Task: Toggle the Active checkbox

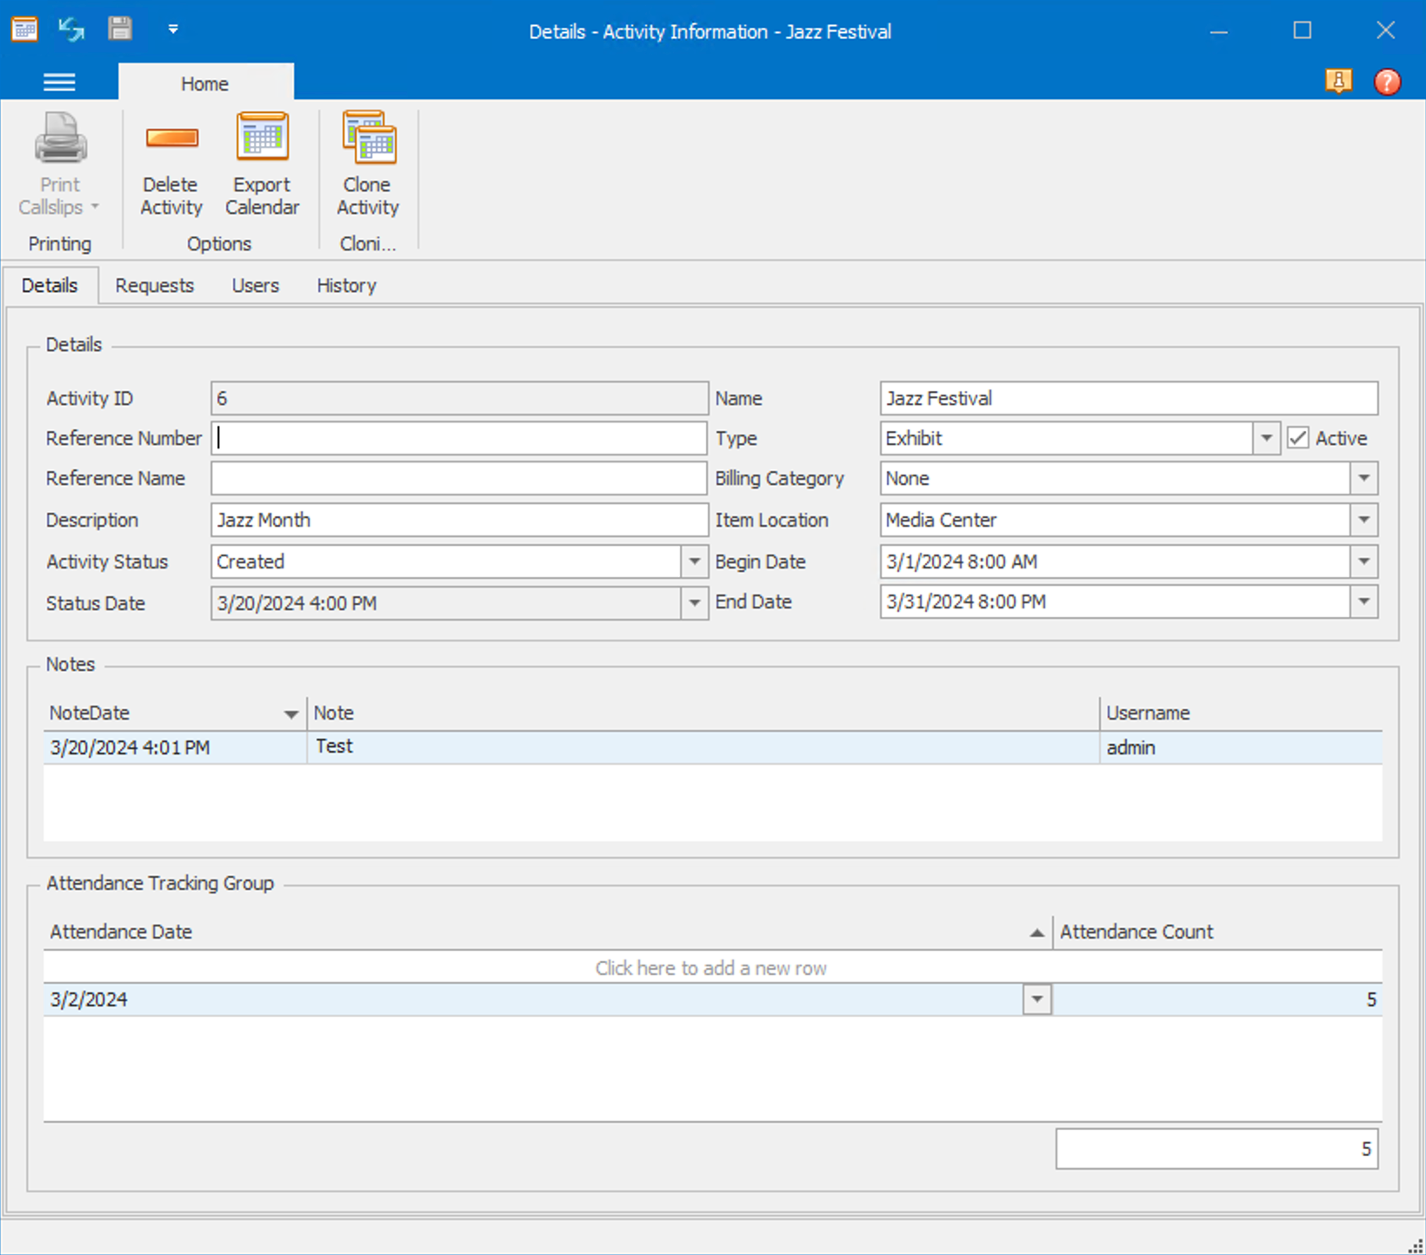Action: [x=1298, y=438]
